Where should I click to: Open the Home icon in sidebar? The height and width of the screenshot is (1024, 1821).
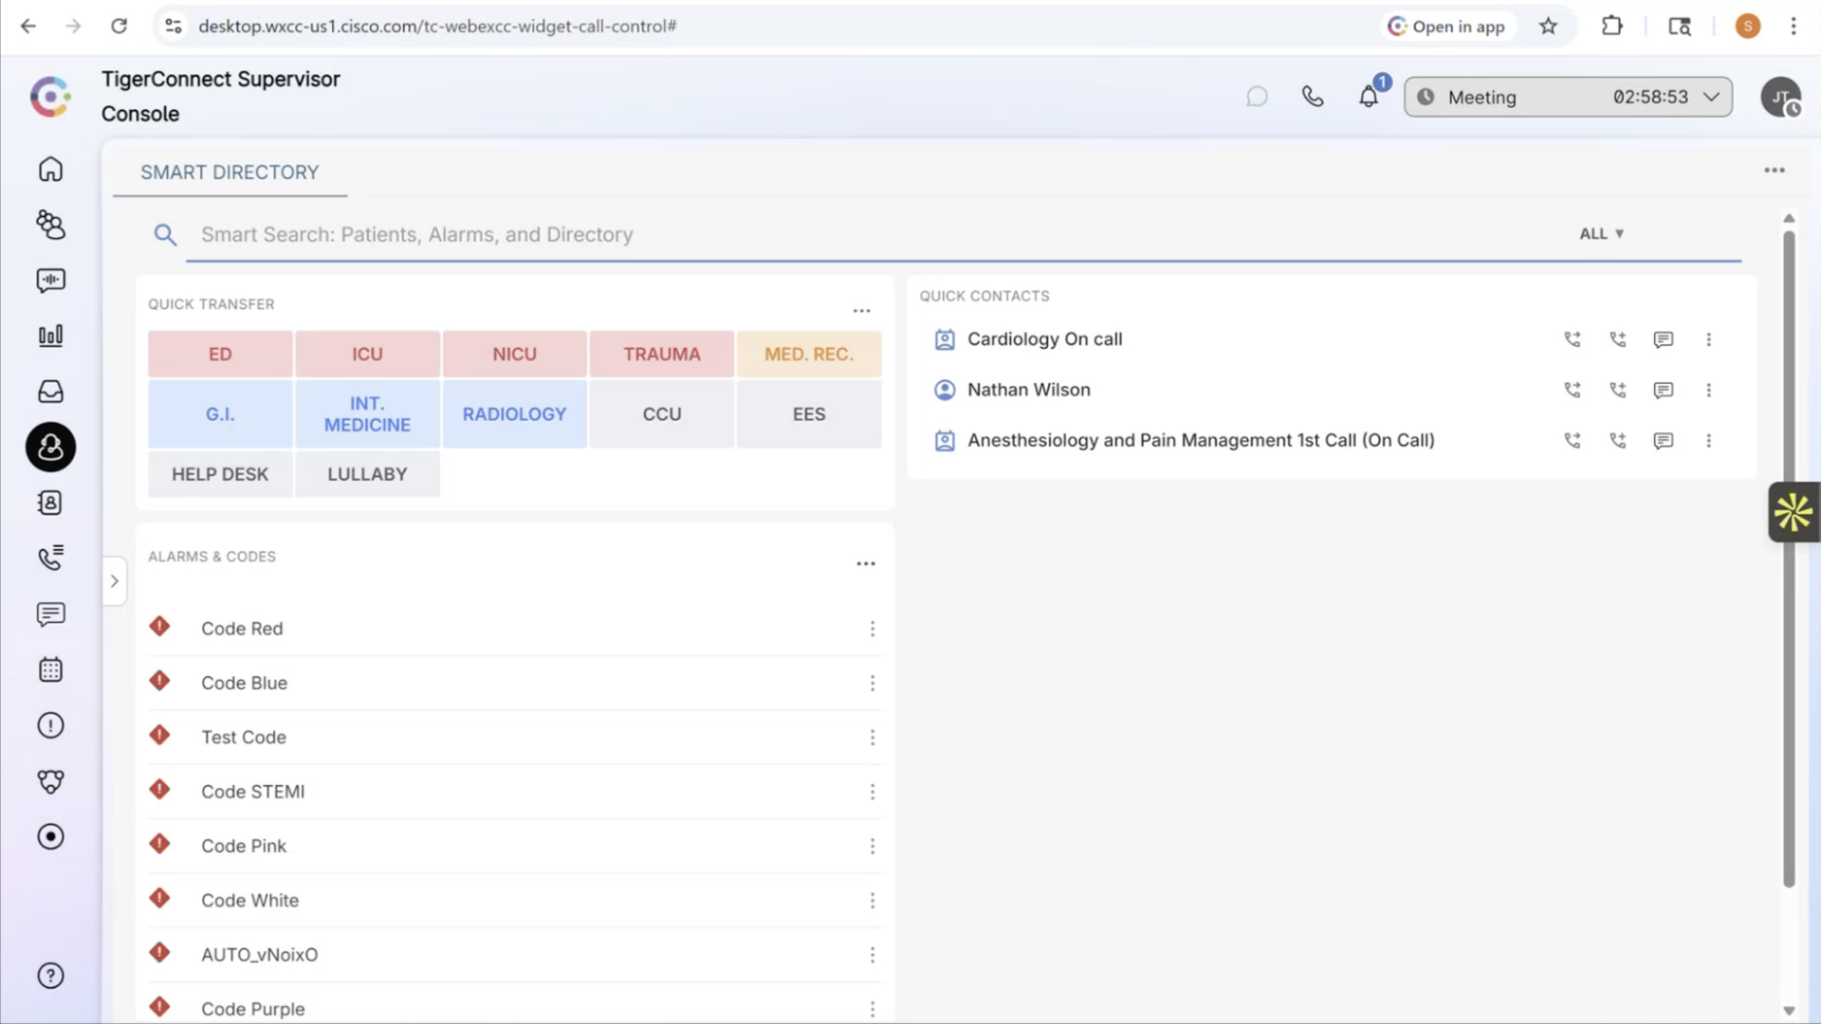(x=50, y=169)
